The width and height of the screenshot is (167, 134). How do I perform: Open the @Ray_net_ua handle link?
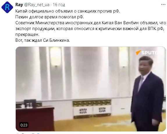coord(37,5)
